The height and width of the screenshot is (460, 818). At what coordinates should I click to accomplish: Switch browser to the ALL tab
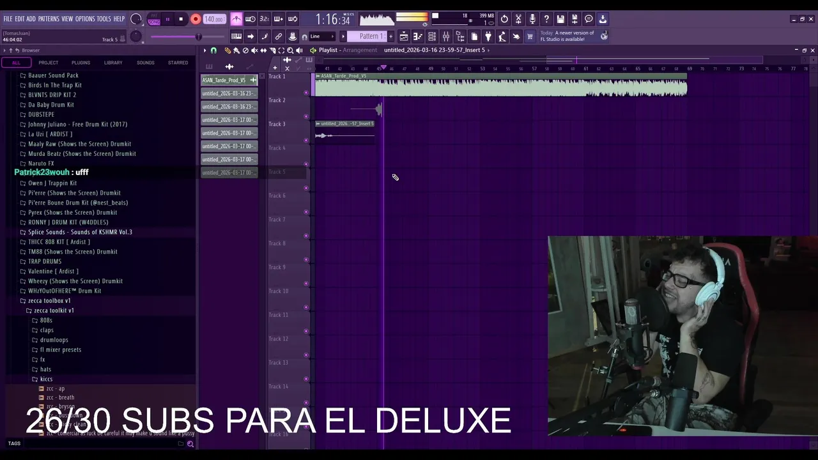(x=16, y=63)
